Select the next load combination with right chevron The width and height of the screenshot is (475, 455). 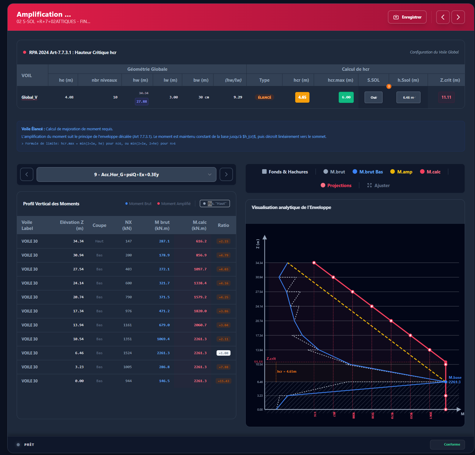point(226,174)
